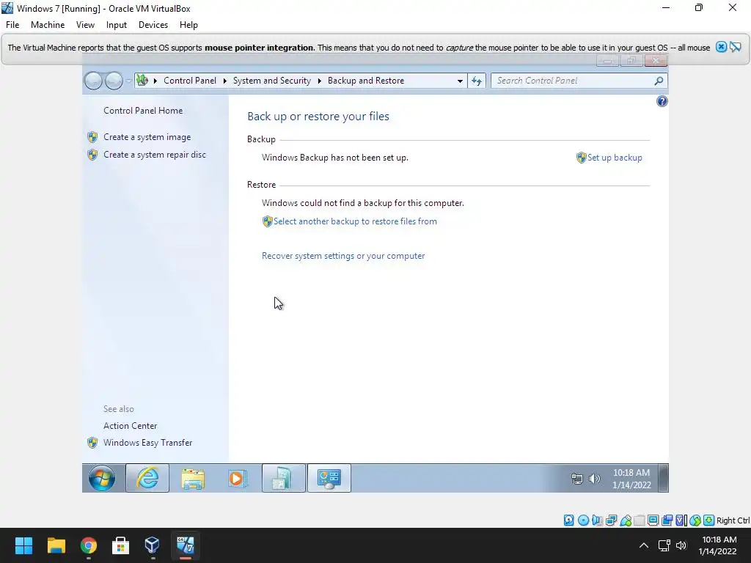Screen dimensions: 751x563
Task: Click VirtualBox keyboard capture arrow icon
Action: pyautogui.click(x=709, y=520)
